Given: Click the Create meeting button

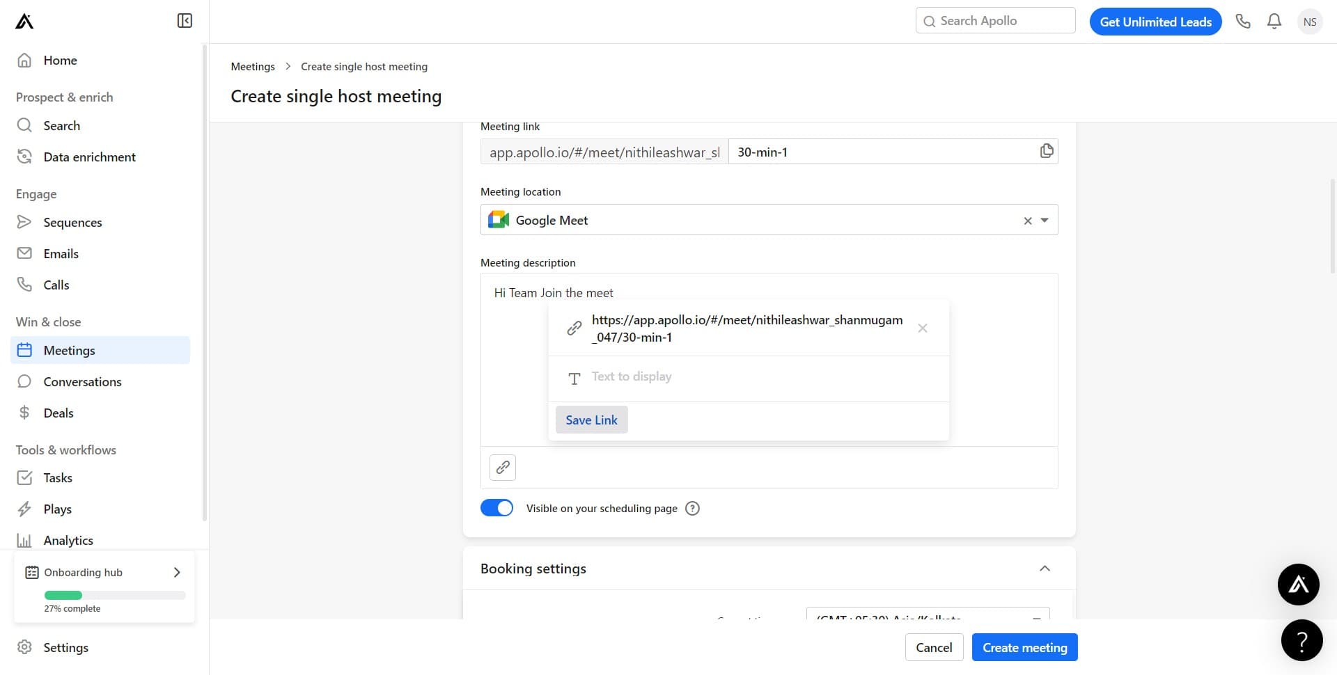Looking at the screenshot, I should 1024,647.
